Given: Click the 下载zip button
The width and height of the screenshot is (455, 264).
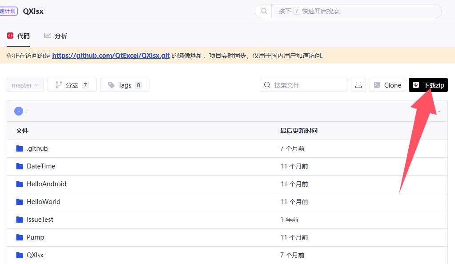Looking at the screenshot, I should pos(428,85).
